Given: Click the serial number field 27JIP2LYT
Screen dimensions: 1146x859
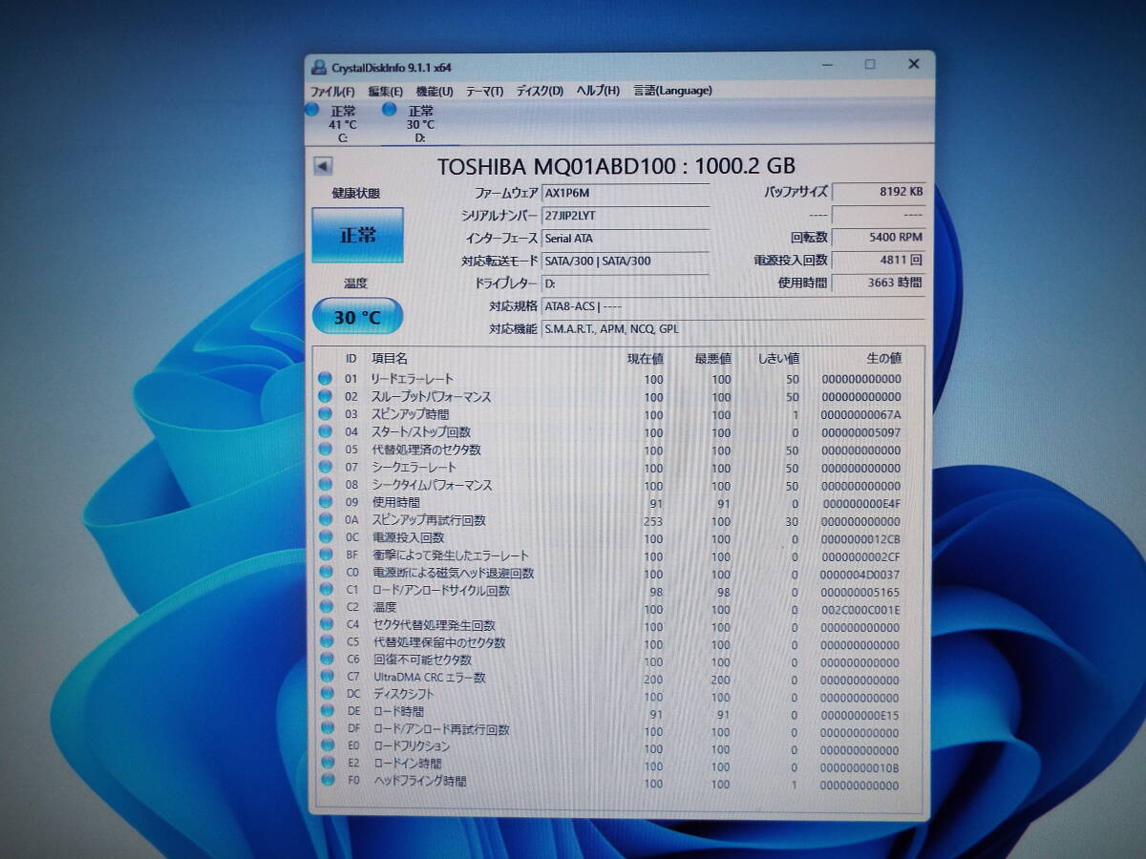Looking at the screenshot, I should pos(626,216).
